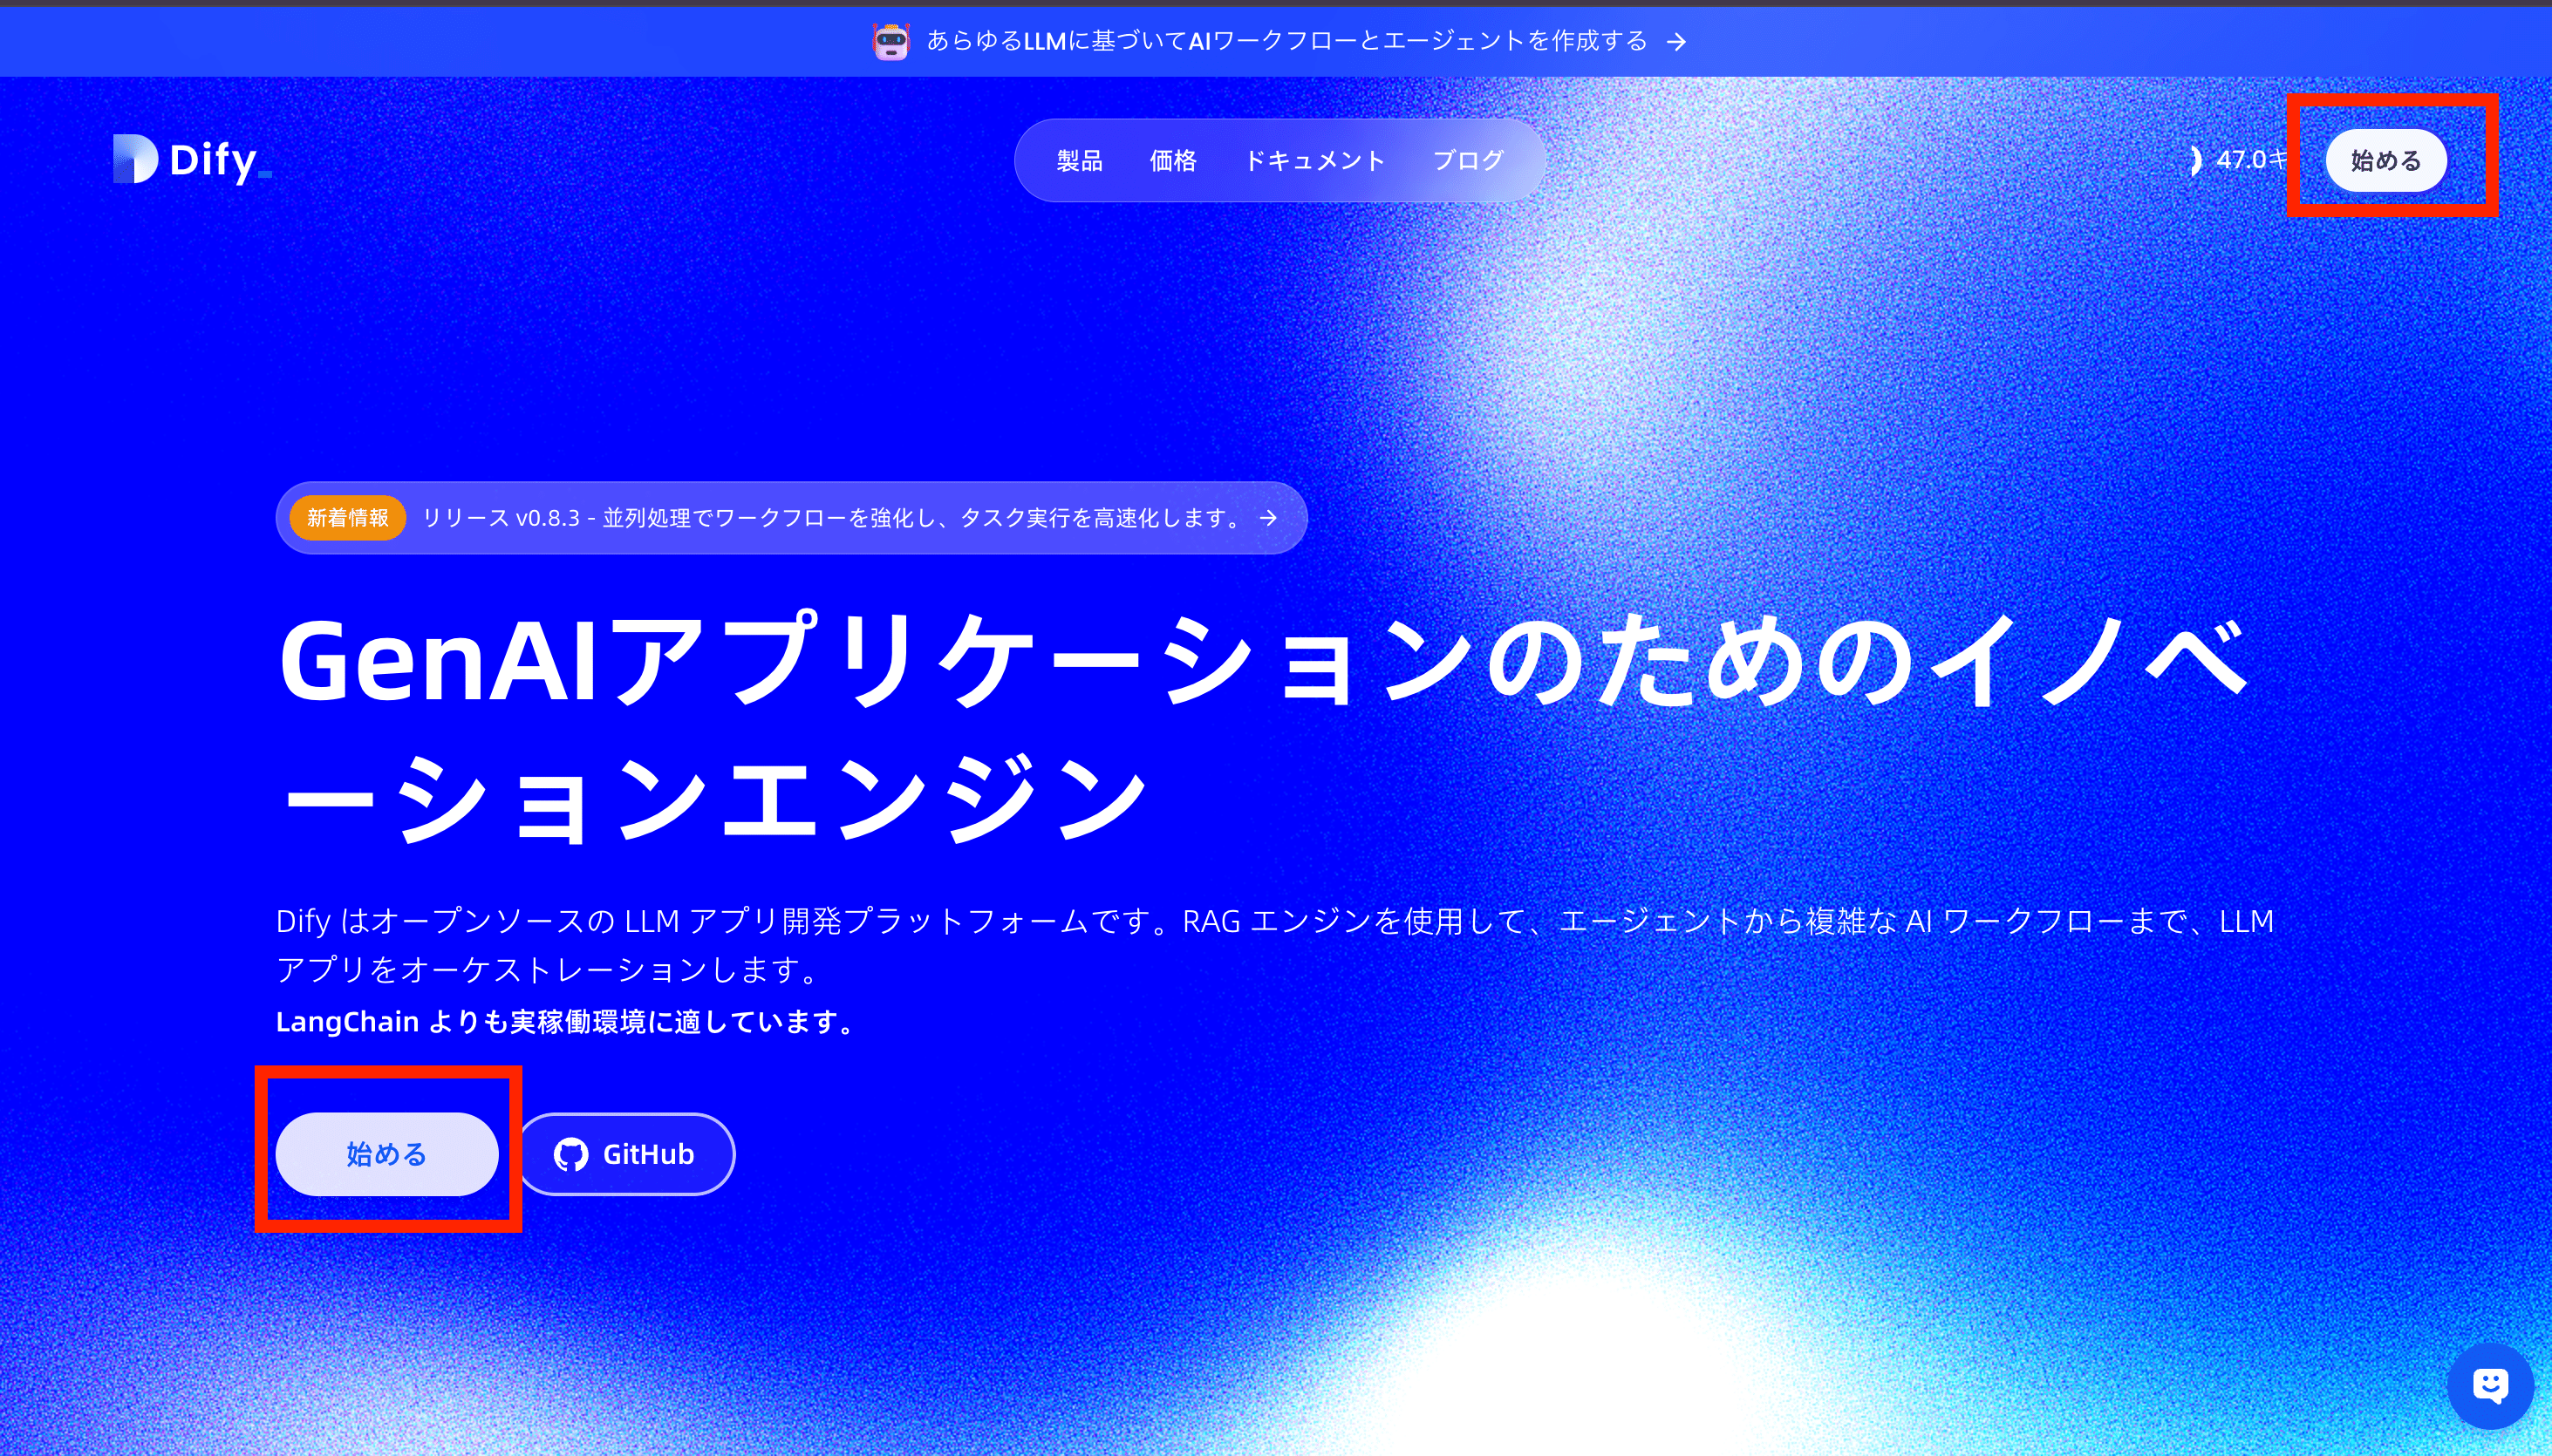Viewport: 2552px width, 1456px height.
Task: Click the GitHub octocat icon in hero button
Action: [x=571, y=1155]
